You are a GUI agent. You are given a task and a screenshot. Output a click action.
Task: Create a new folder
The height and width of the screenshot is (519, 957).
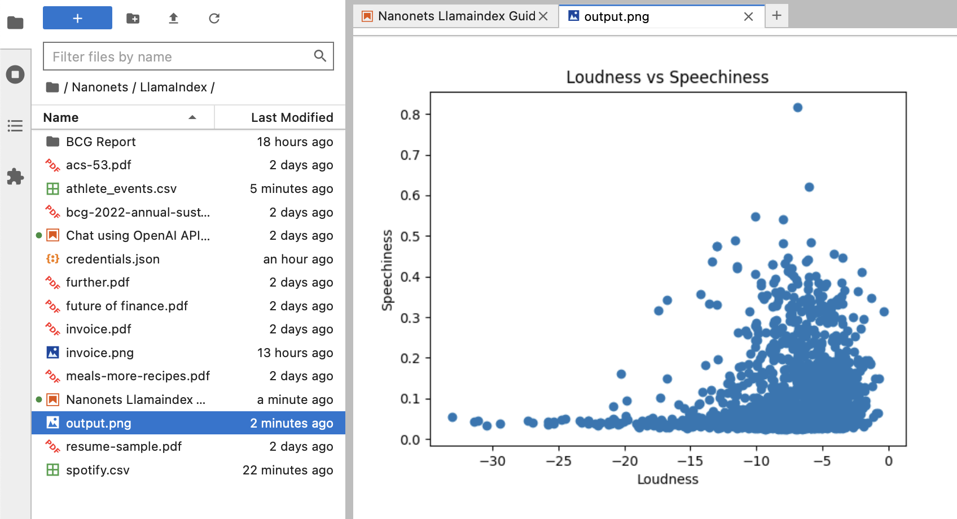tap(133, 18)
